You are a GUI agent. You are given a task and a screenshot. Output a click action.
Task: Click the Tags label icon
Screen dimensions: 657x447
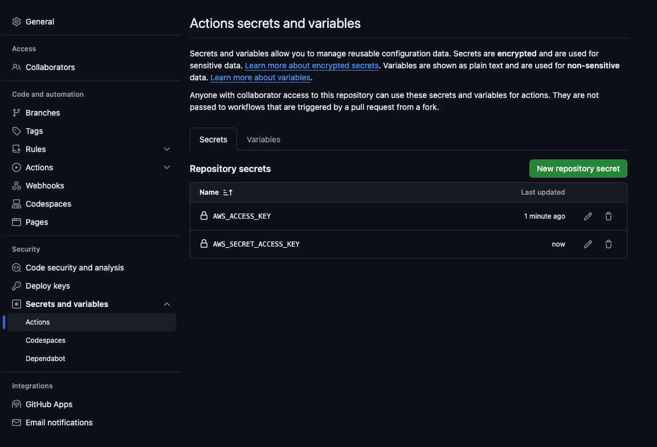17,131
